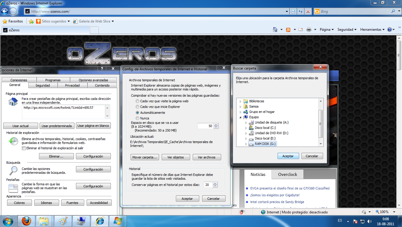Increase disk space spinner up arrow
The image size is (402, 227).
pos(216,124)
